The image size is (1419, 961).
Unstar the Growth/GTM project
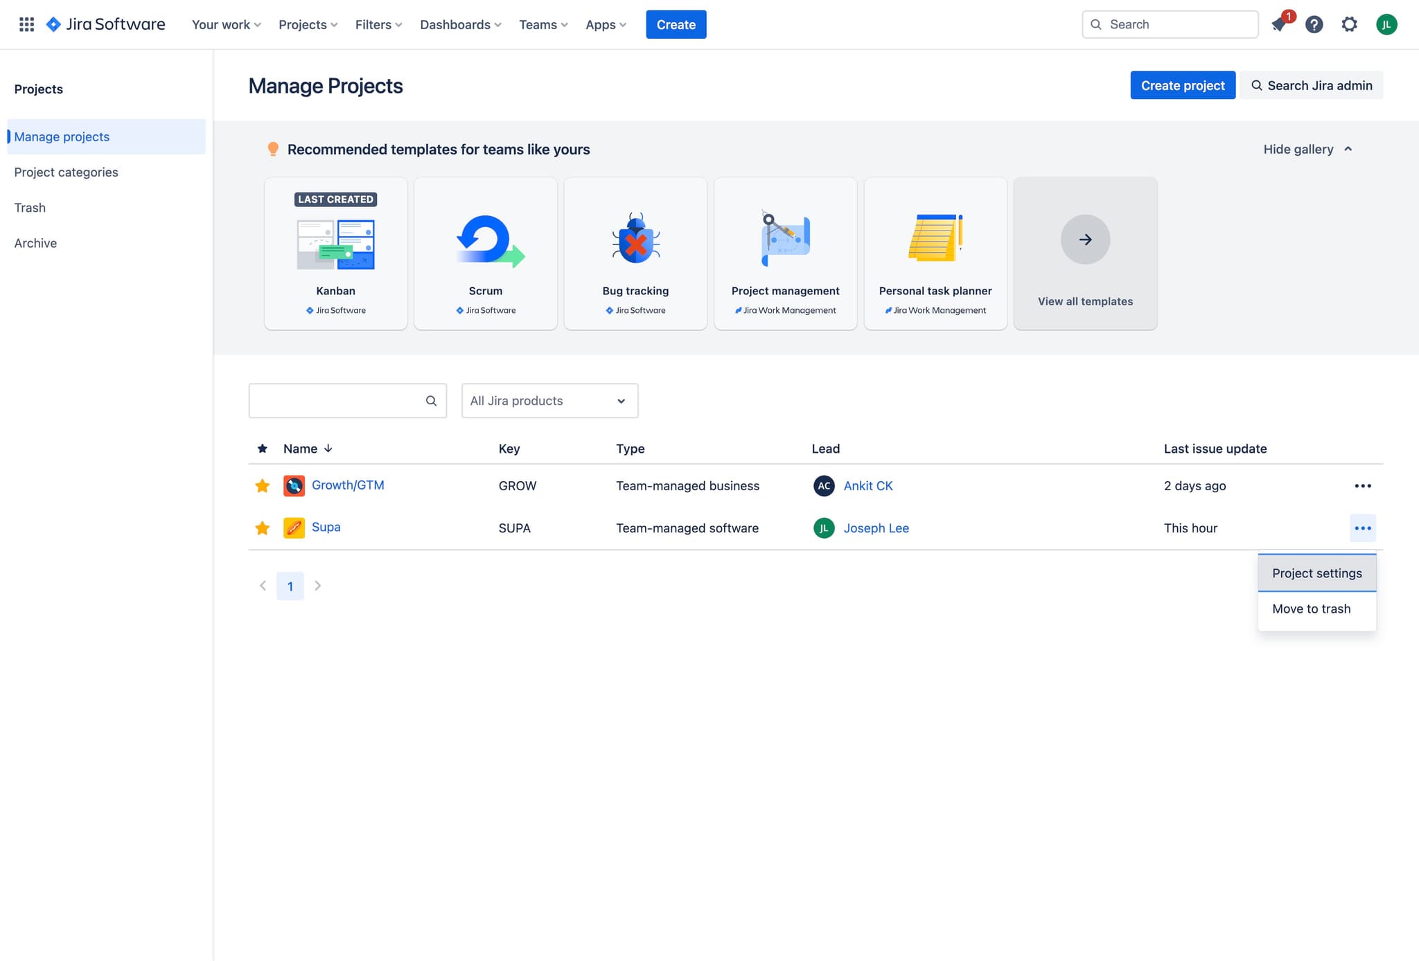pyautogui.click(x=262, y=486)
